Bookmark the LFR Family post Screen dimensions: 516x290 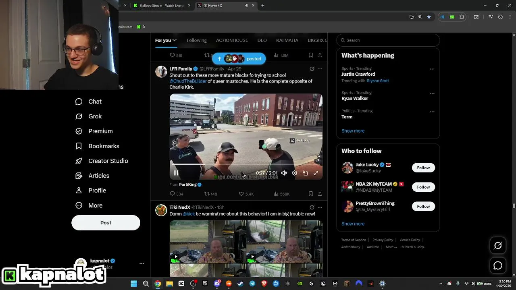tap(310, 194)
